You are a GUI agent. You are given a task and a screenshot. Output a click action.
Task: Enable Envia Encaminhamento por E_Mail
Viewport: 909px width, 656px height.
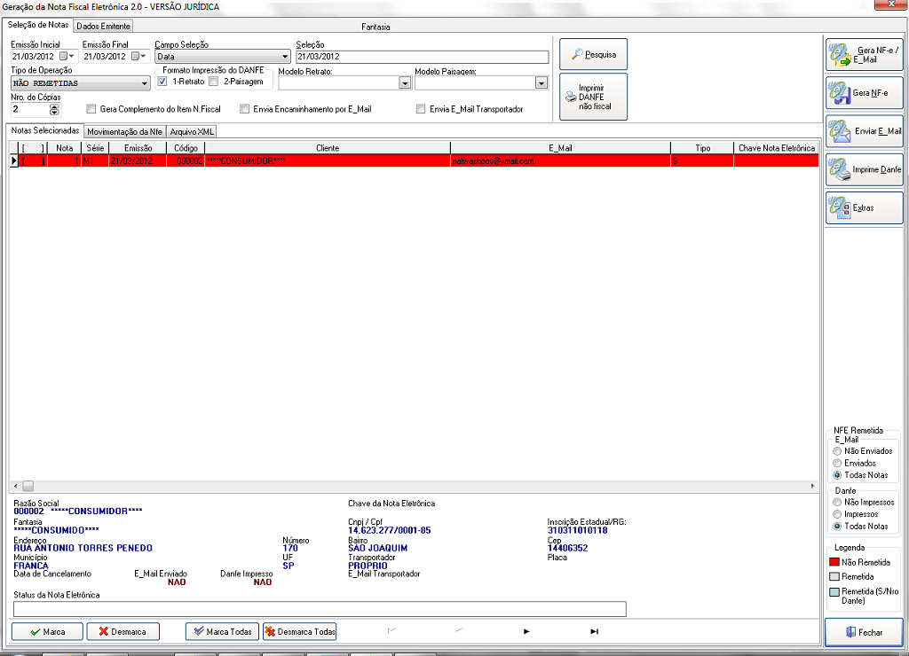pyautogui.click(x=245, y=109)
